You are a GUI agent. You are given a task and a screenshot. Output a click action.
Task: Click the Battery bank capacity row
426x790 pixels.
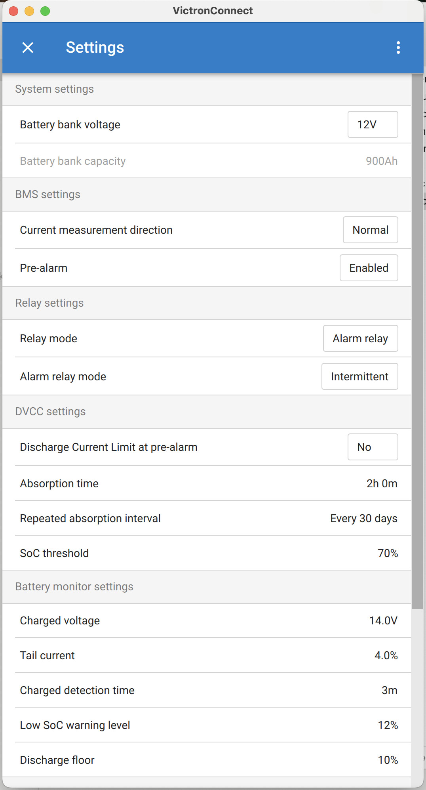click(x=207, y=161)
